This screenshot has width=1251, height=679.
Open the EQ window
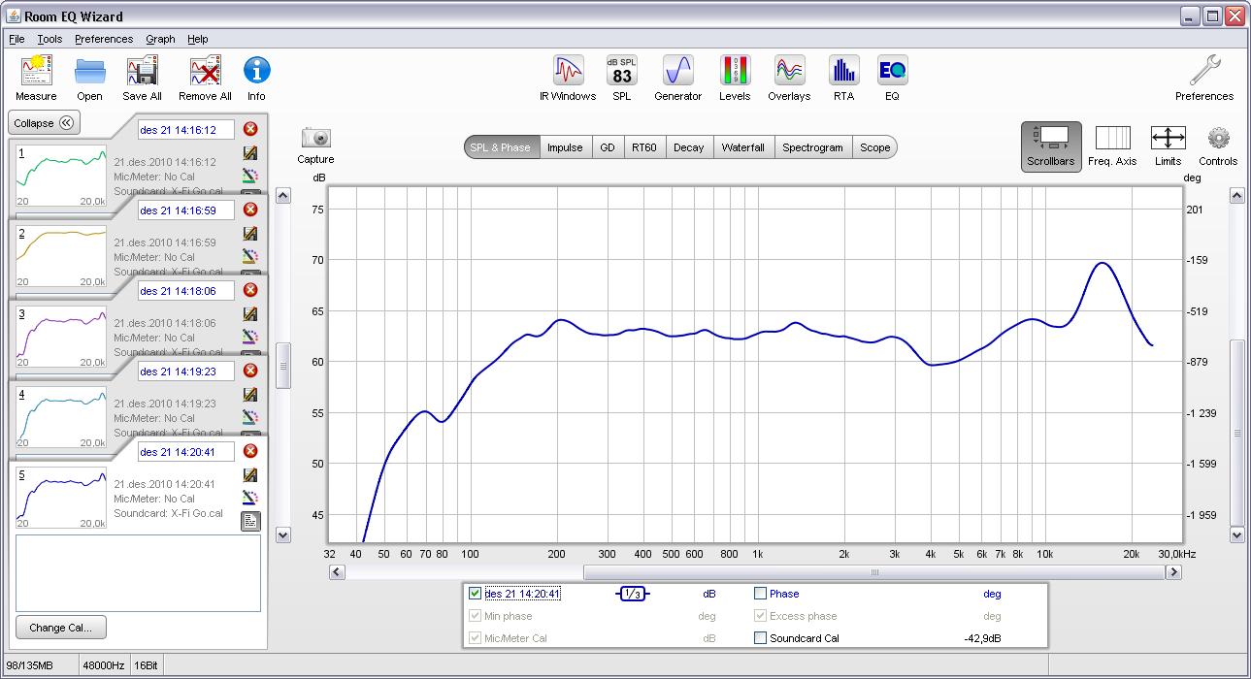point(892,73)
